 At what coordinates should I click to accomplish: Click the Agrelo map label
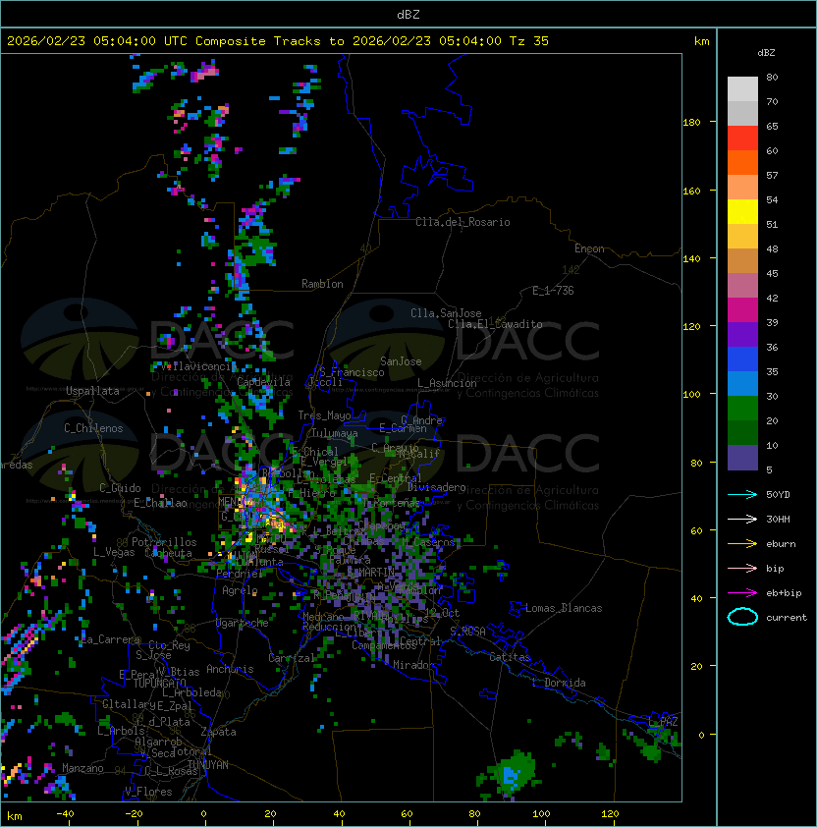pos(240,590)
